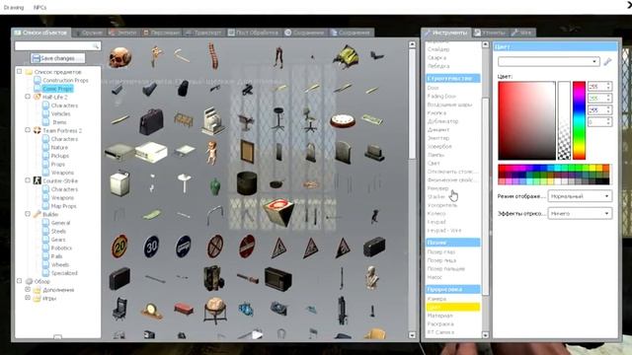Open the Персонажи tab

point(162,33)
